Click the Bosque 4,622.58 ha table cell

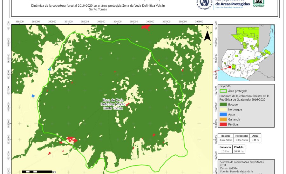click(x=226, y=140)
